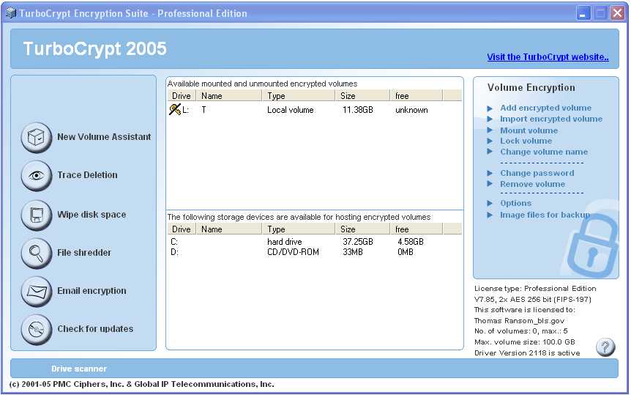Close the TurboCrypt window
The width and height of the screenshot is (631, 395).
click(617, 13)
